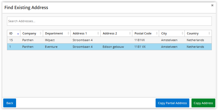
Task: Click the green Copy Address button
Action: pyautogui.click(x=203, y=103)
